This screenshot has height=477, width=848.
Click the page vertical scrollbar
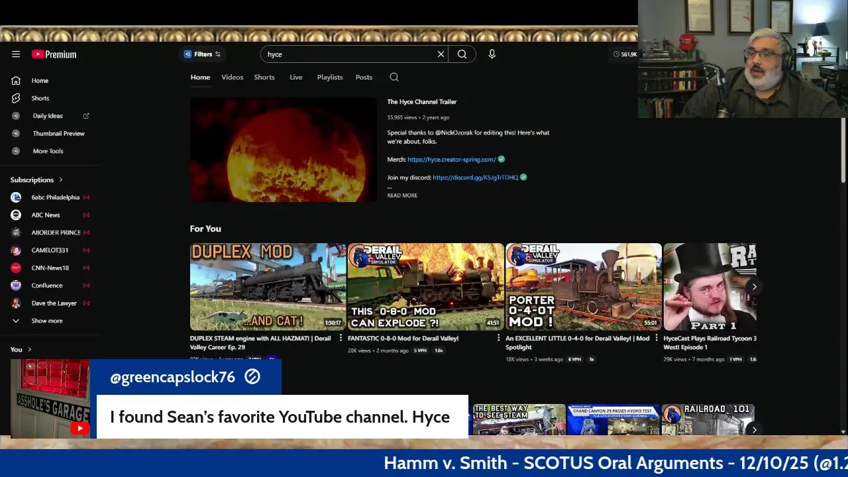(843, 150)
